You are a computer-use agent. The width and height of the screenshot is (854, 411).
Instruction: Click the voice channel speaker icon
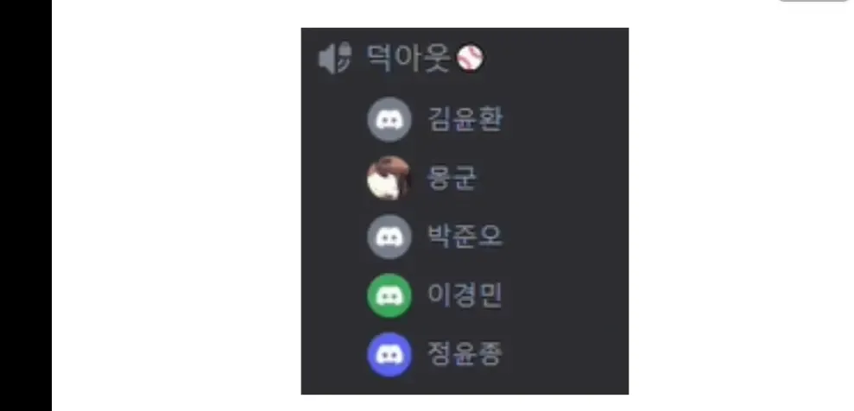click(x=334, y=58)
